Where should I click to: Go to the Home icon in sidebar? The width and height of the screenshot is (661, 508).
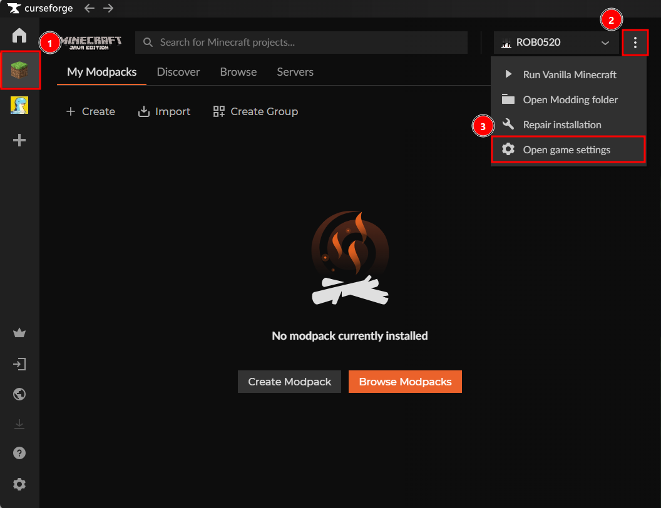click(19, 36)
